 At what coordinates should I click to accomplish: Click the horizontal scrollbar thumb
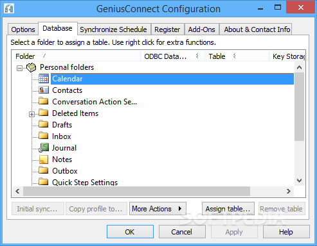136,192
